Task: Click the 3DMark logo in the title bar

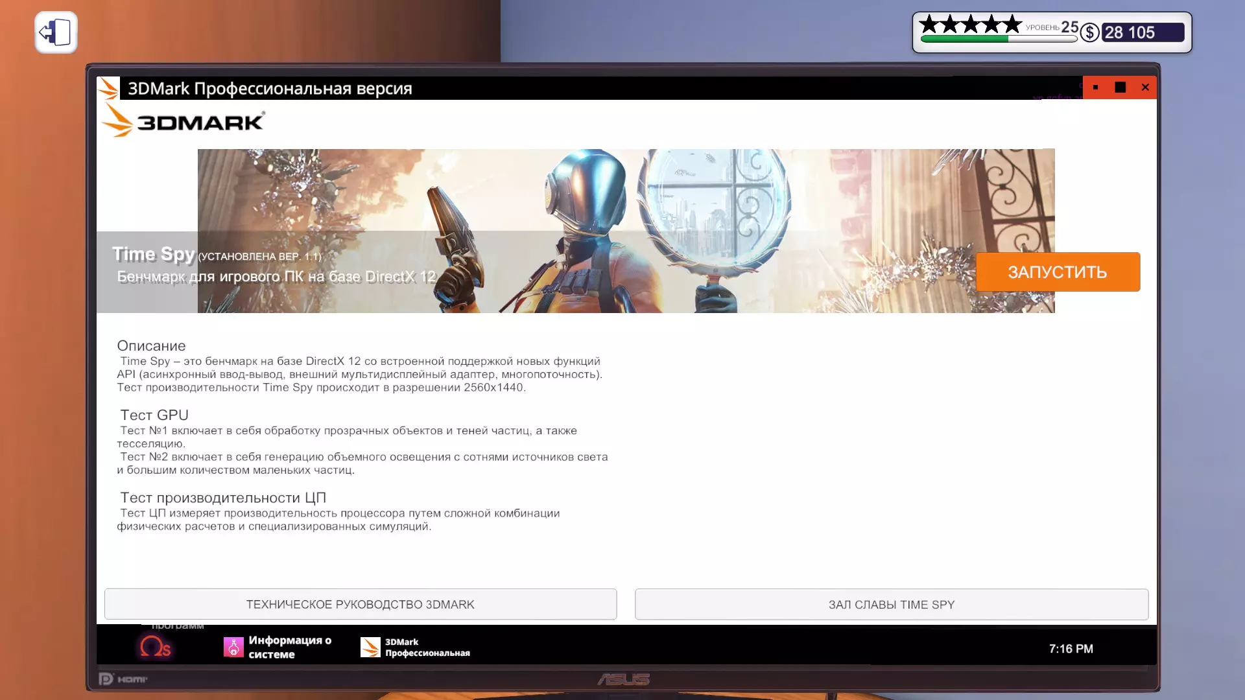Action: click(109, 88)
